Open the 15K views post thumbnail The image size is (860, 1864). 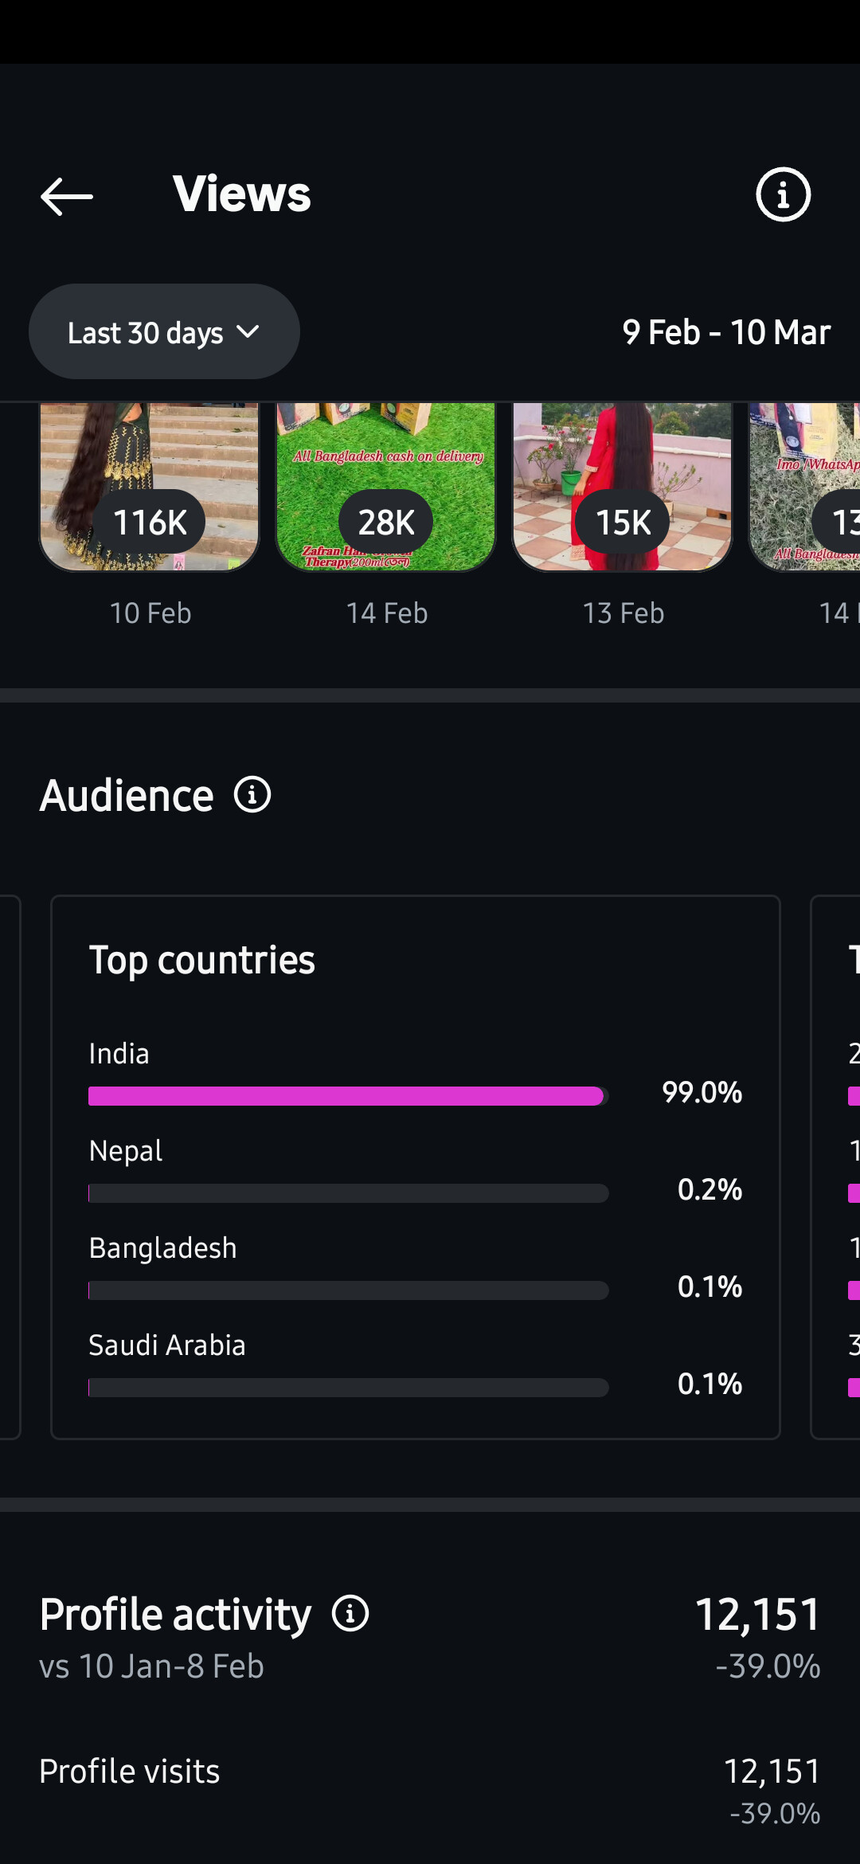click(x=623, y=488)
